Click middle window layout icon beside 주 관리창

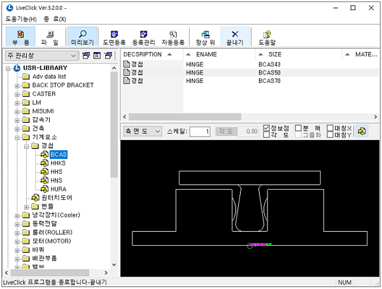[97, 55]
